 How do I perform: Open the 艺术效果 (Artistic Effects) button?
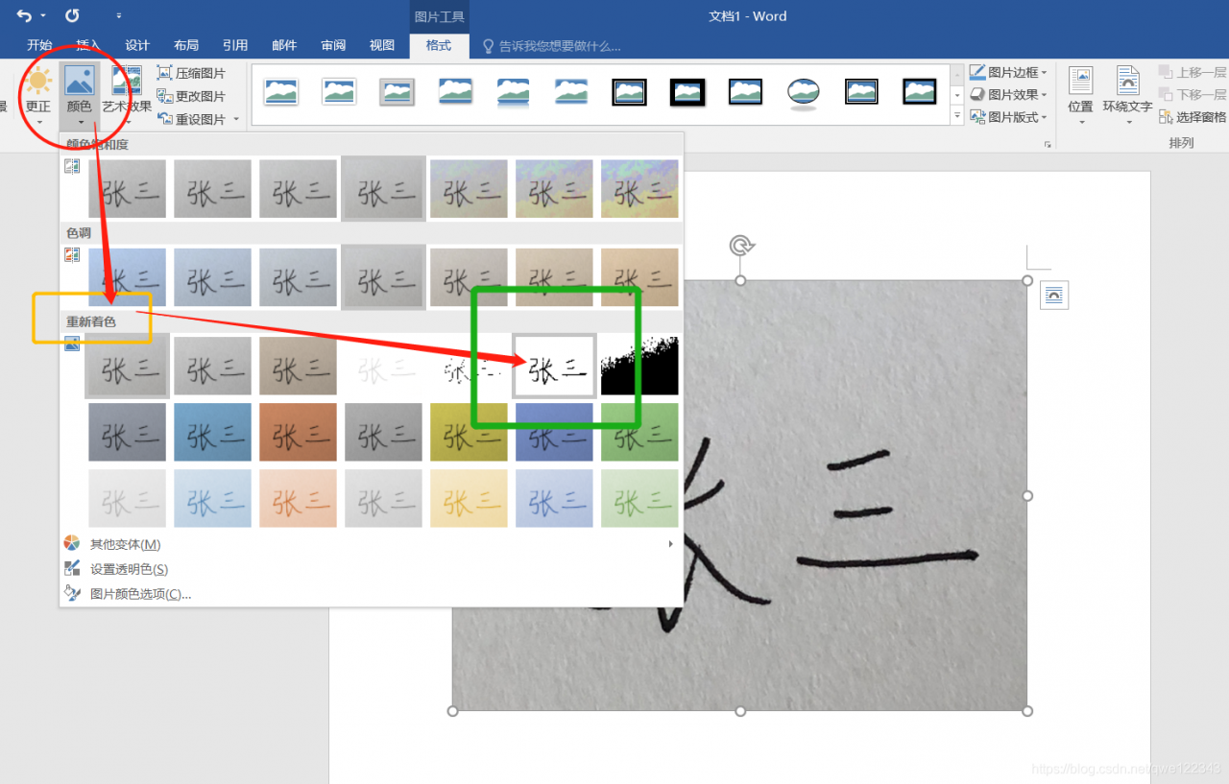127,96
